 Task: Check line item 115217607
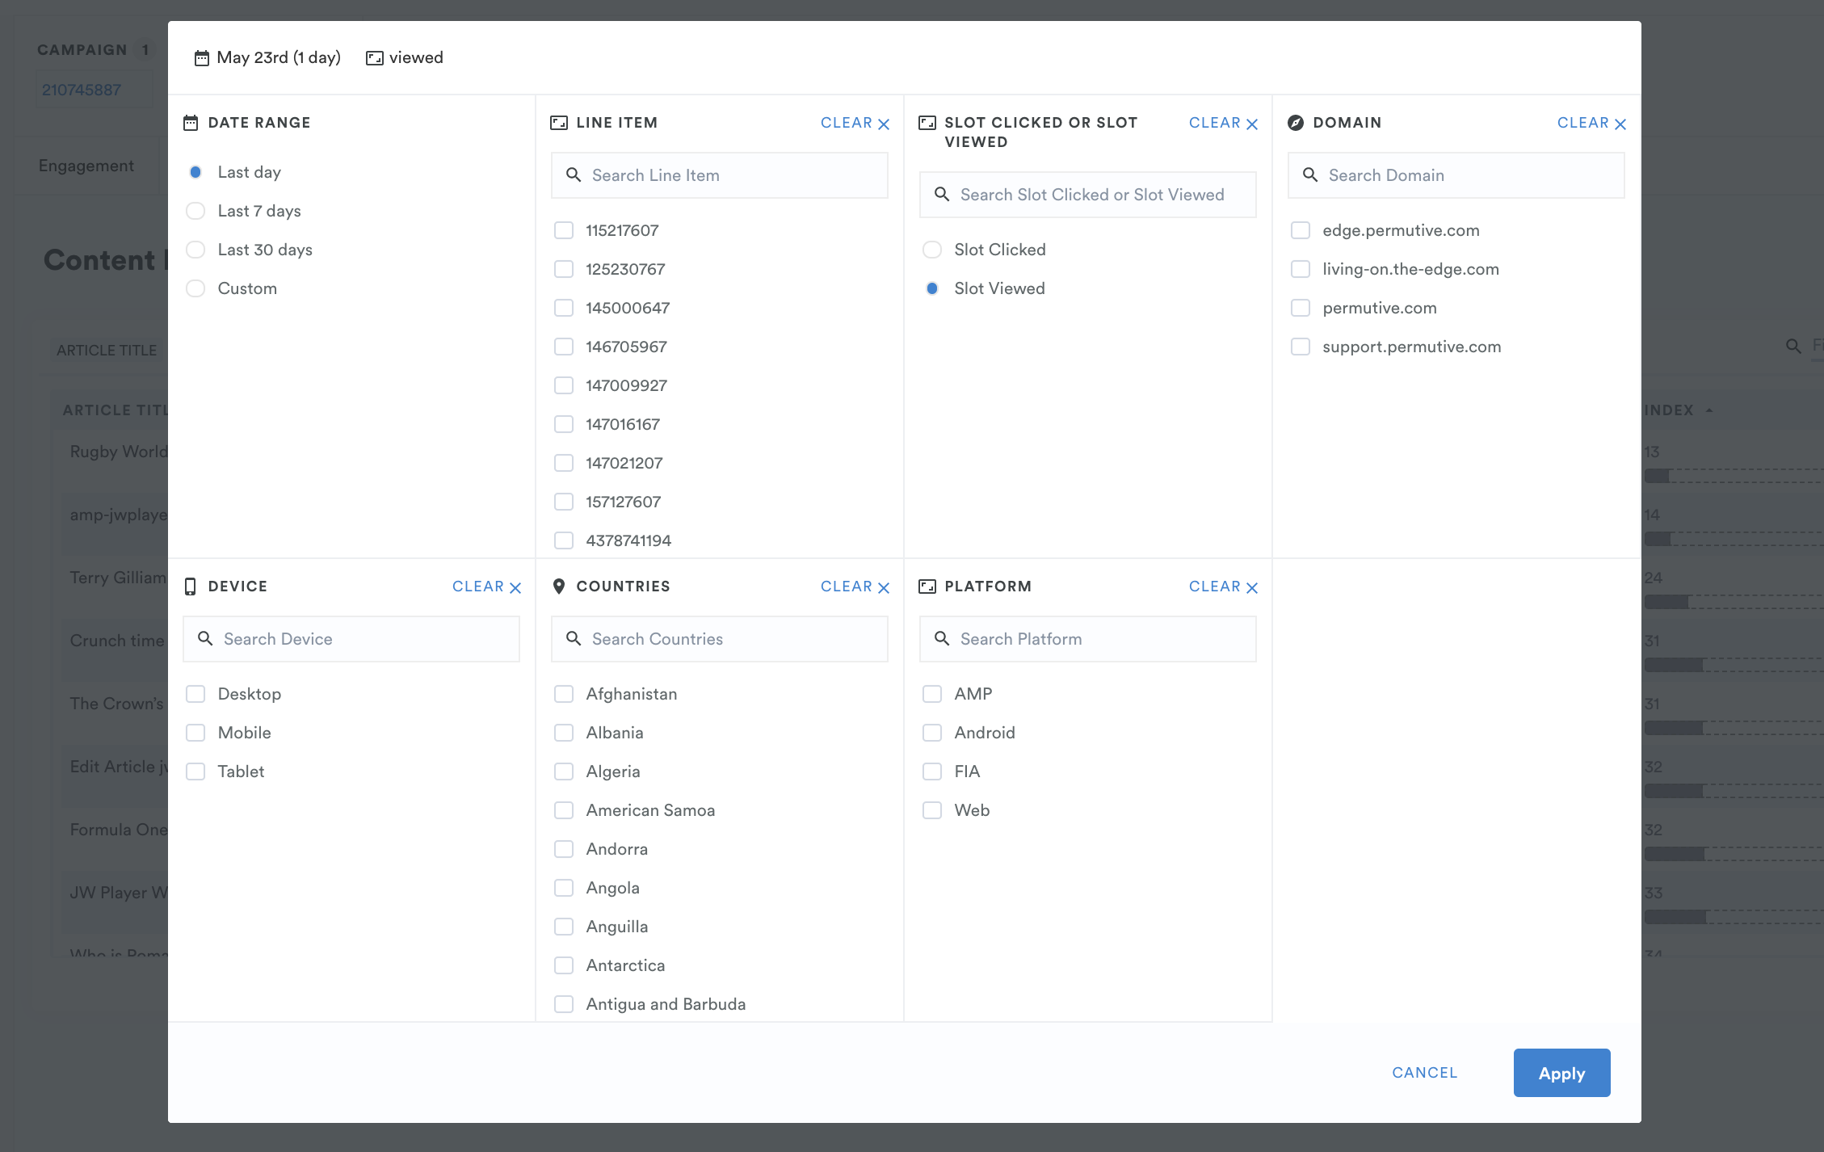pos(564,230)
